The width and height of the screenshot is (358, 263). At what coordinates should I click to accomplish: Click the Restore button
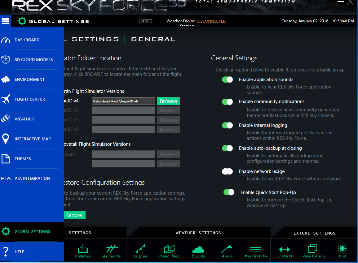point(74,215)
